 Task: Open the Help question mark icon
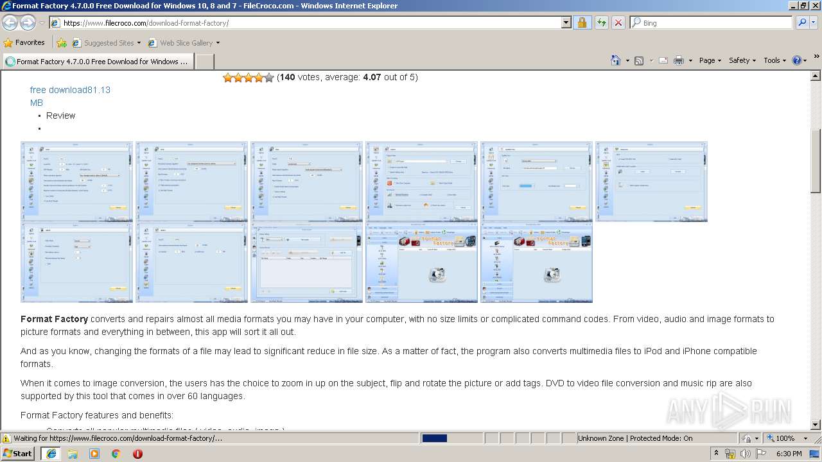pyautogui.click(x=797, y=60)
